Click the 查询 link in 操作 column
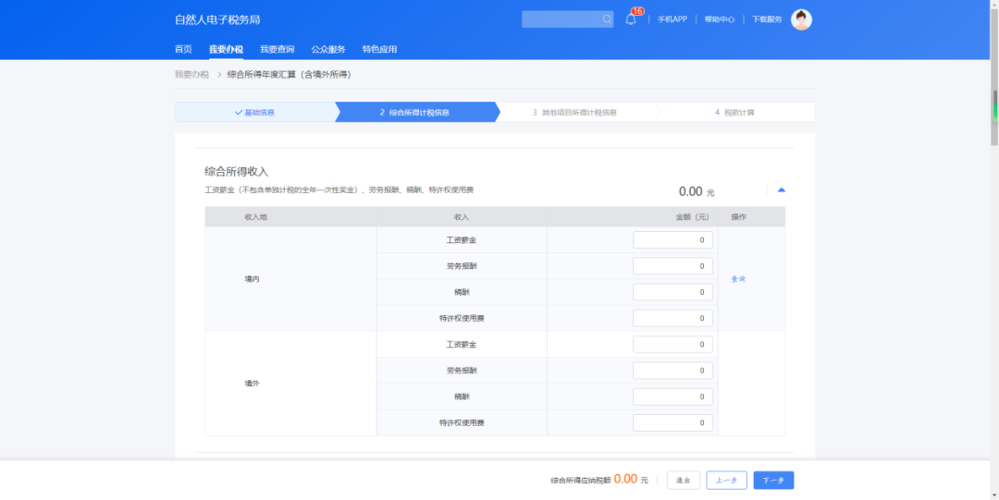Image resolution: width=999 pixels, height=500 pixels. (738, 279)
